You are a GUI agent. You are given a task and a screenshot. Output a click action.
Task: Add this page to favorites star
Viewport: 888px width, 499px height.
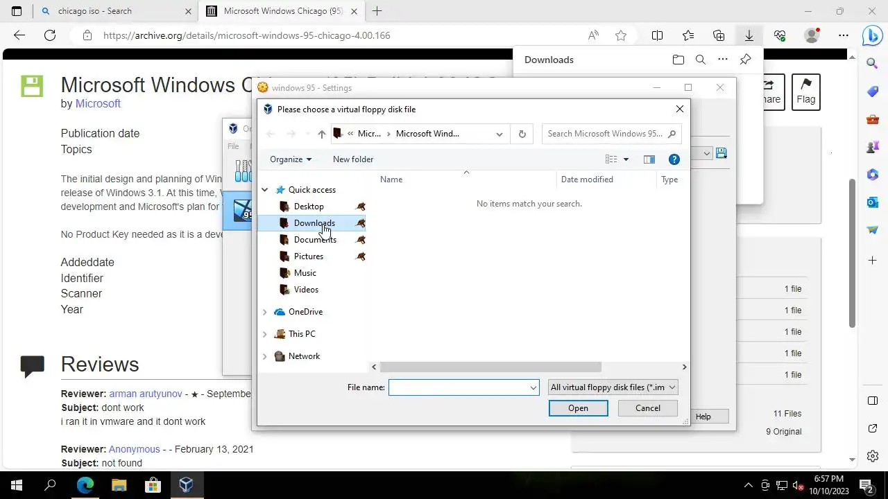tap(621, 35)
